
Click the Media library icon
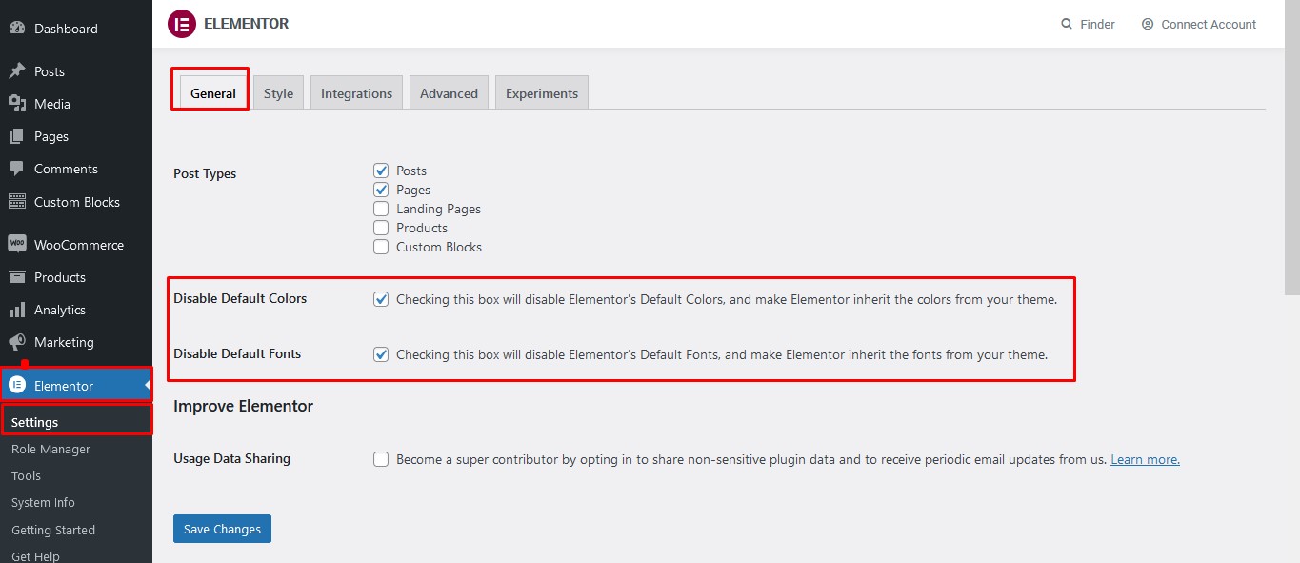coord(17,104)
